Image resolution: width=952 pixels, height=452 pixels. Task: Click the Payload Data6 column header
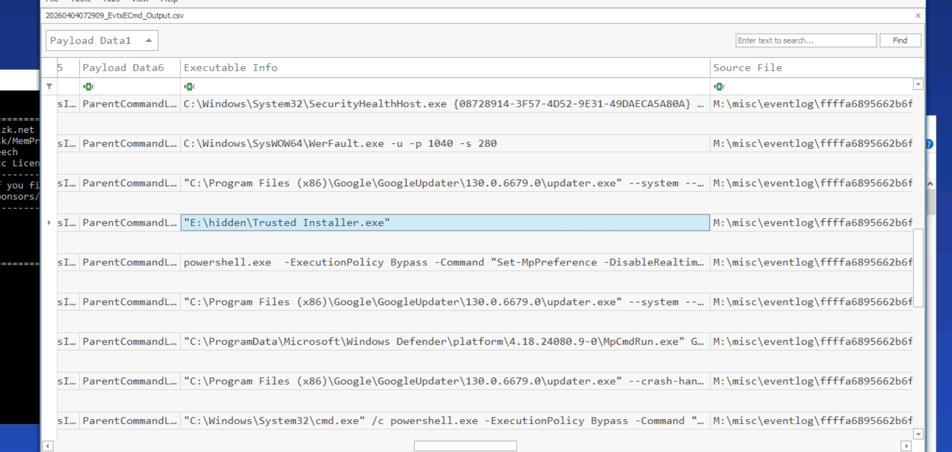(129, 68)
